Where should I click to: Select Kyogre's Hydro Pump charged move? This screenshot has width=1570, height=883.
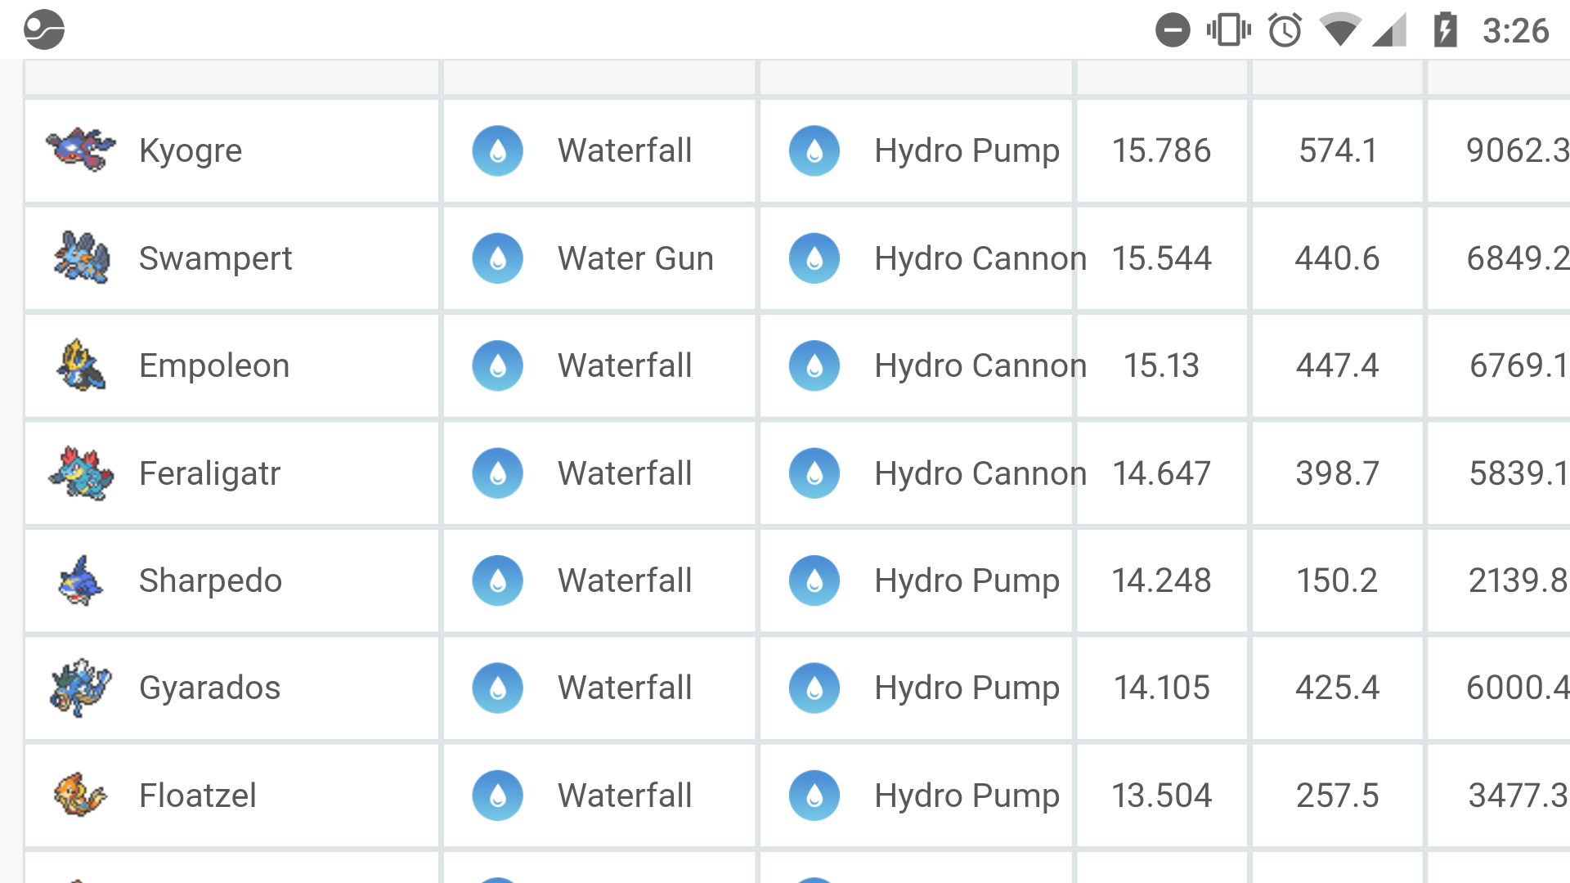tap(967, 150)
